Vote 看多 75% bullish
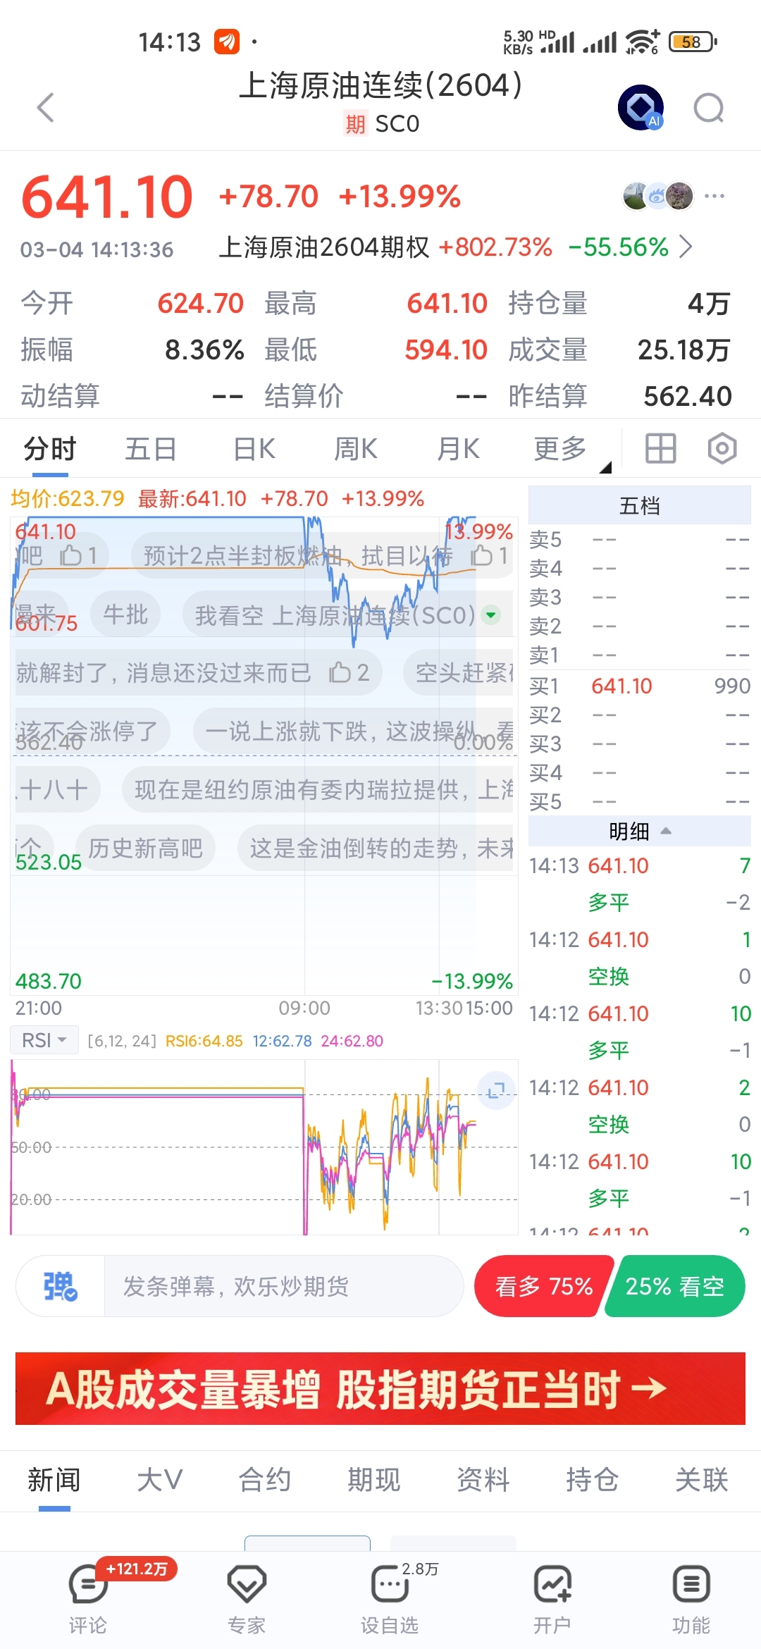The height and width of the screenshot is (1649, 761). coord(543,1286)
